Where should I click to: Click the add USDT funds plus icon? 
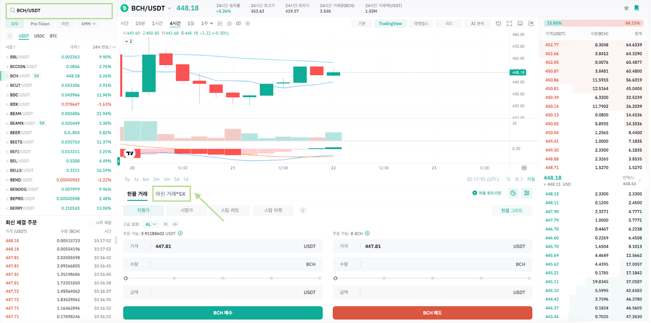[x=180, y=233]
